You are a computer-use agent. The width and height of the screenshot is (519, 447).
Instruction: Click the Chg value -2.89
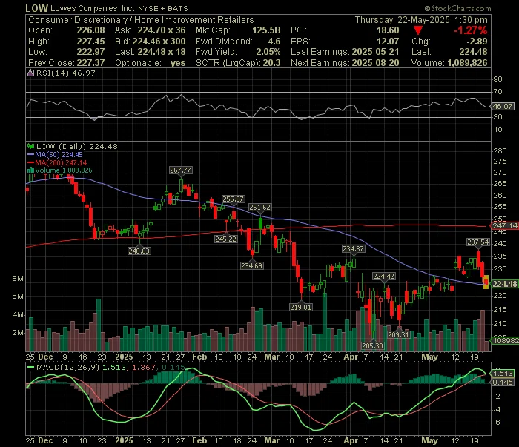point(477,42)
